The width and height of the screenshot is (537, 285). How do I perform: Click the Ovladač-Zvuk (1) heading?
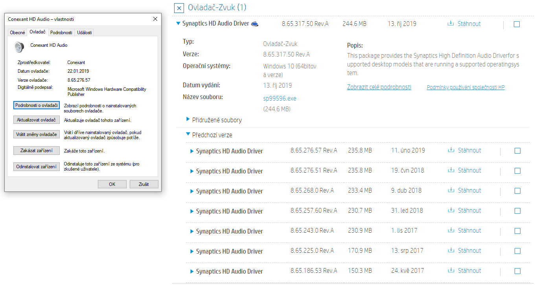[217, 7]
